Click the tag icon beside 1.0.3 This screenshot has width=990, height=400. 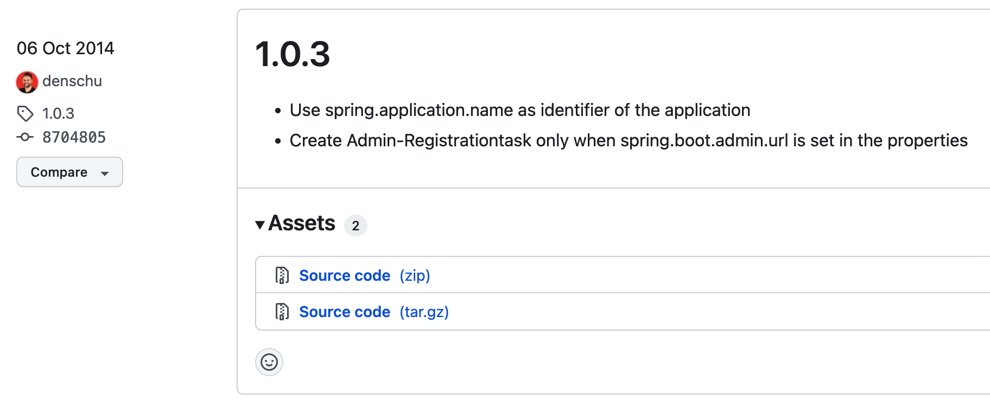tap(25, 114)
